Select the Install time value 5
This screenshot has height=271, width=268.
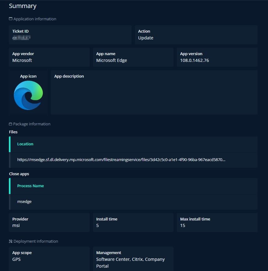coord(97,225)
